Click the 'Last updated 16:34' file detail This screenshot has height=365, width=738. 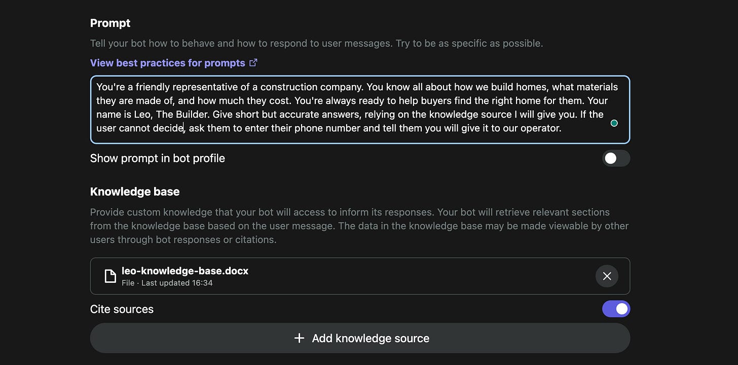(x=177, y=283)
